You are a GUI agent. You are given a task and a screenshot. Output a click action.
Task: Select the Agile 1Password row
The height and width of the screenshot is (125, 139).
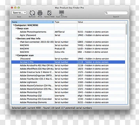click(x=68, y=35)
